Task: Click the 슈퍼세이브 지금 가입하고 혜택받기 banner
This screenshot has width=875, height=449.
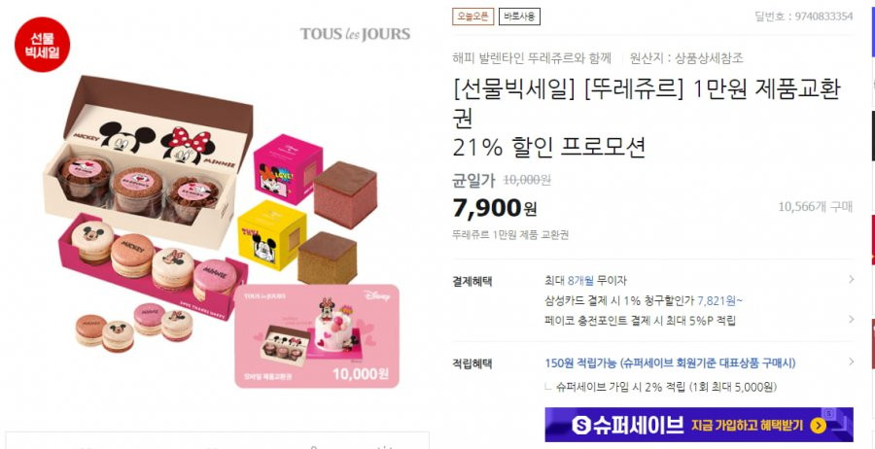Action: (x=699, y=425)
